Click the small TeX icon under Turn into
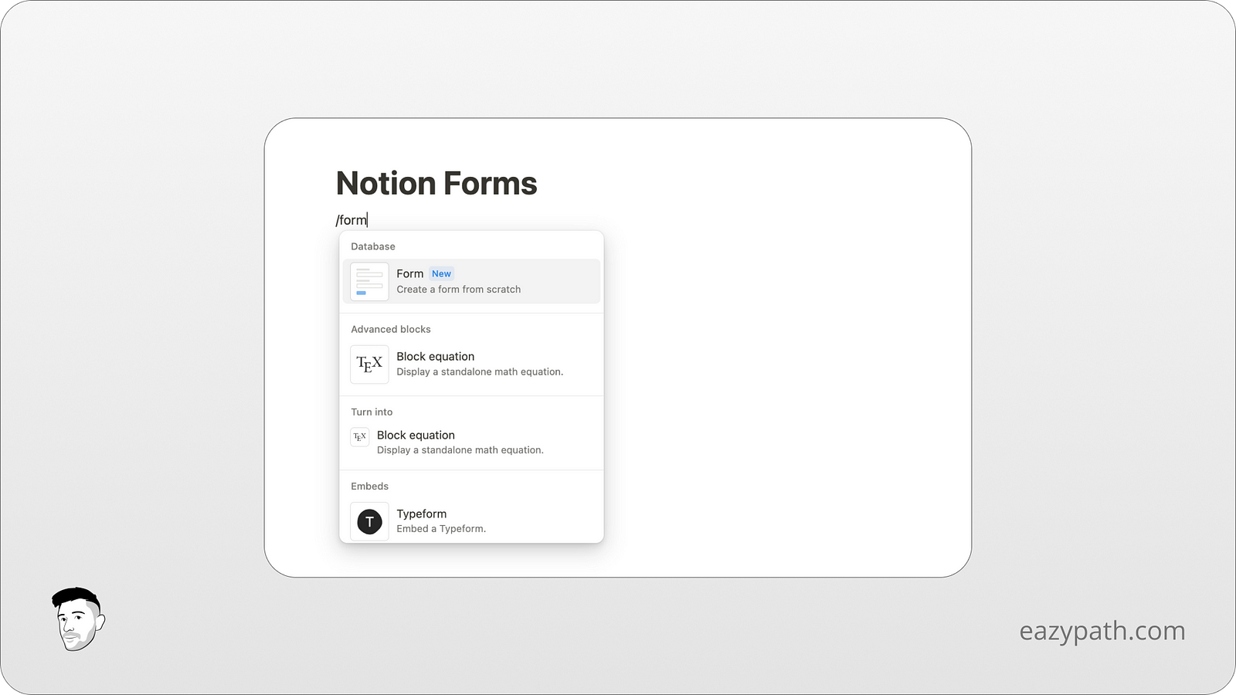 tap(360, 436)
